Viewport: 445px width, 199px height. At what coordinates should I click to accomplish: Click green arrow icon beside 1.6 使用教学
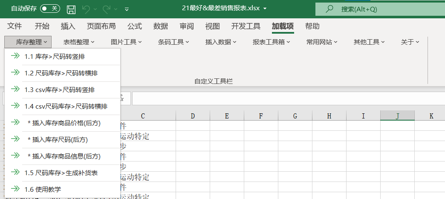pyautogui.click(x=15, y=188)
